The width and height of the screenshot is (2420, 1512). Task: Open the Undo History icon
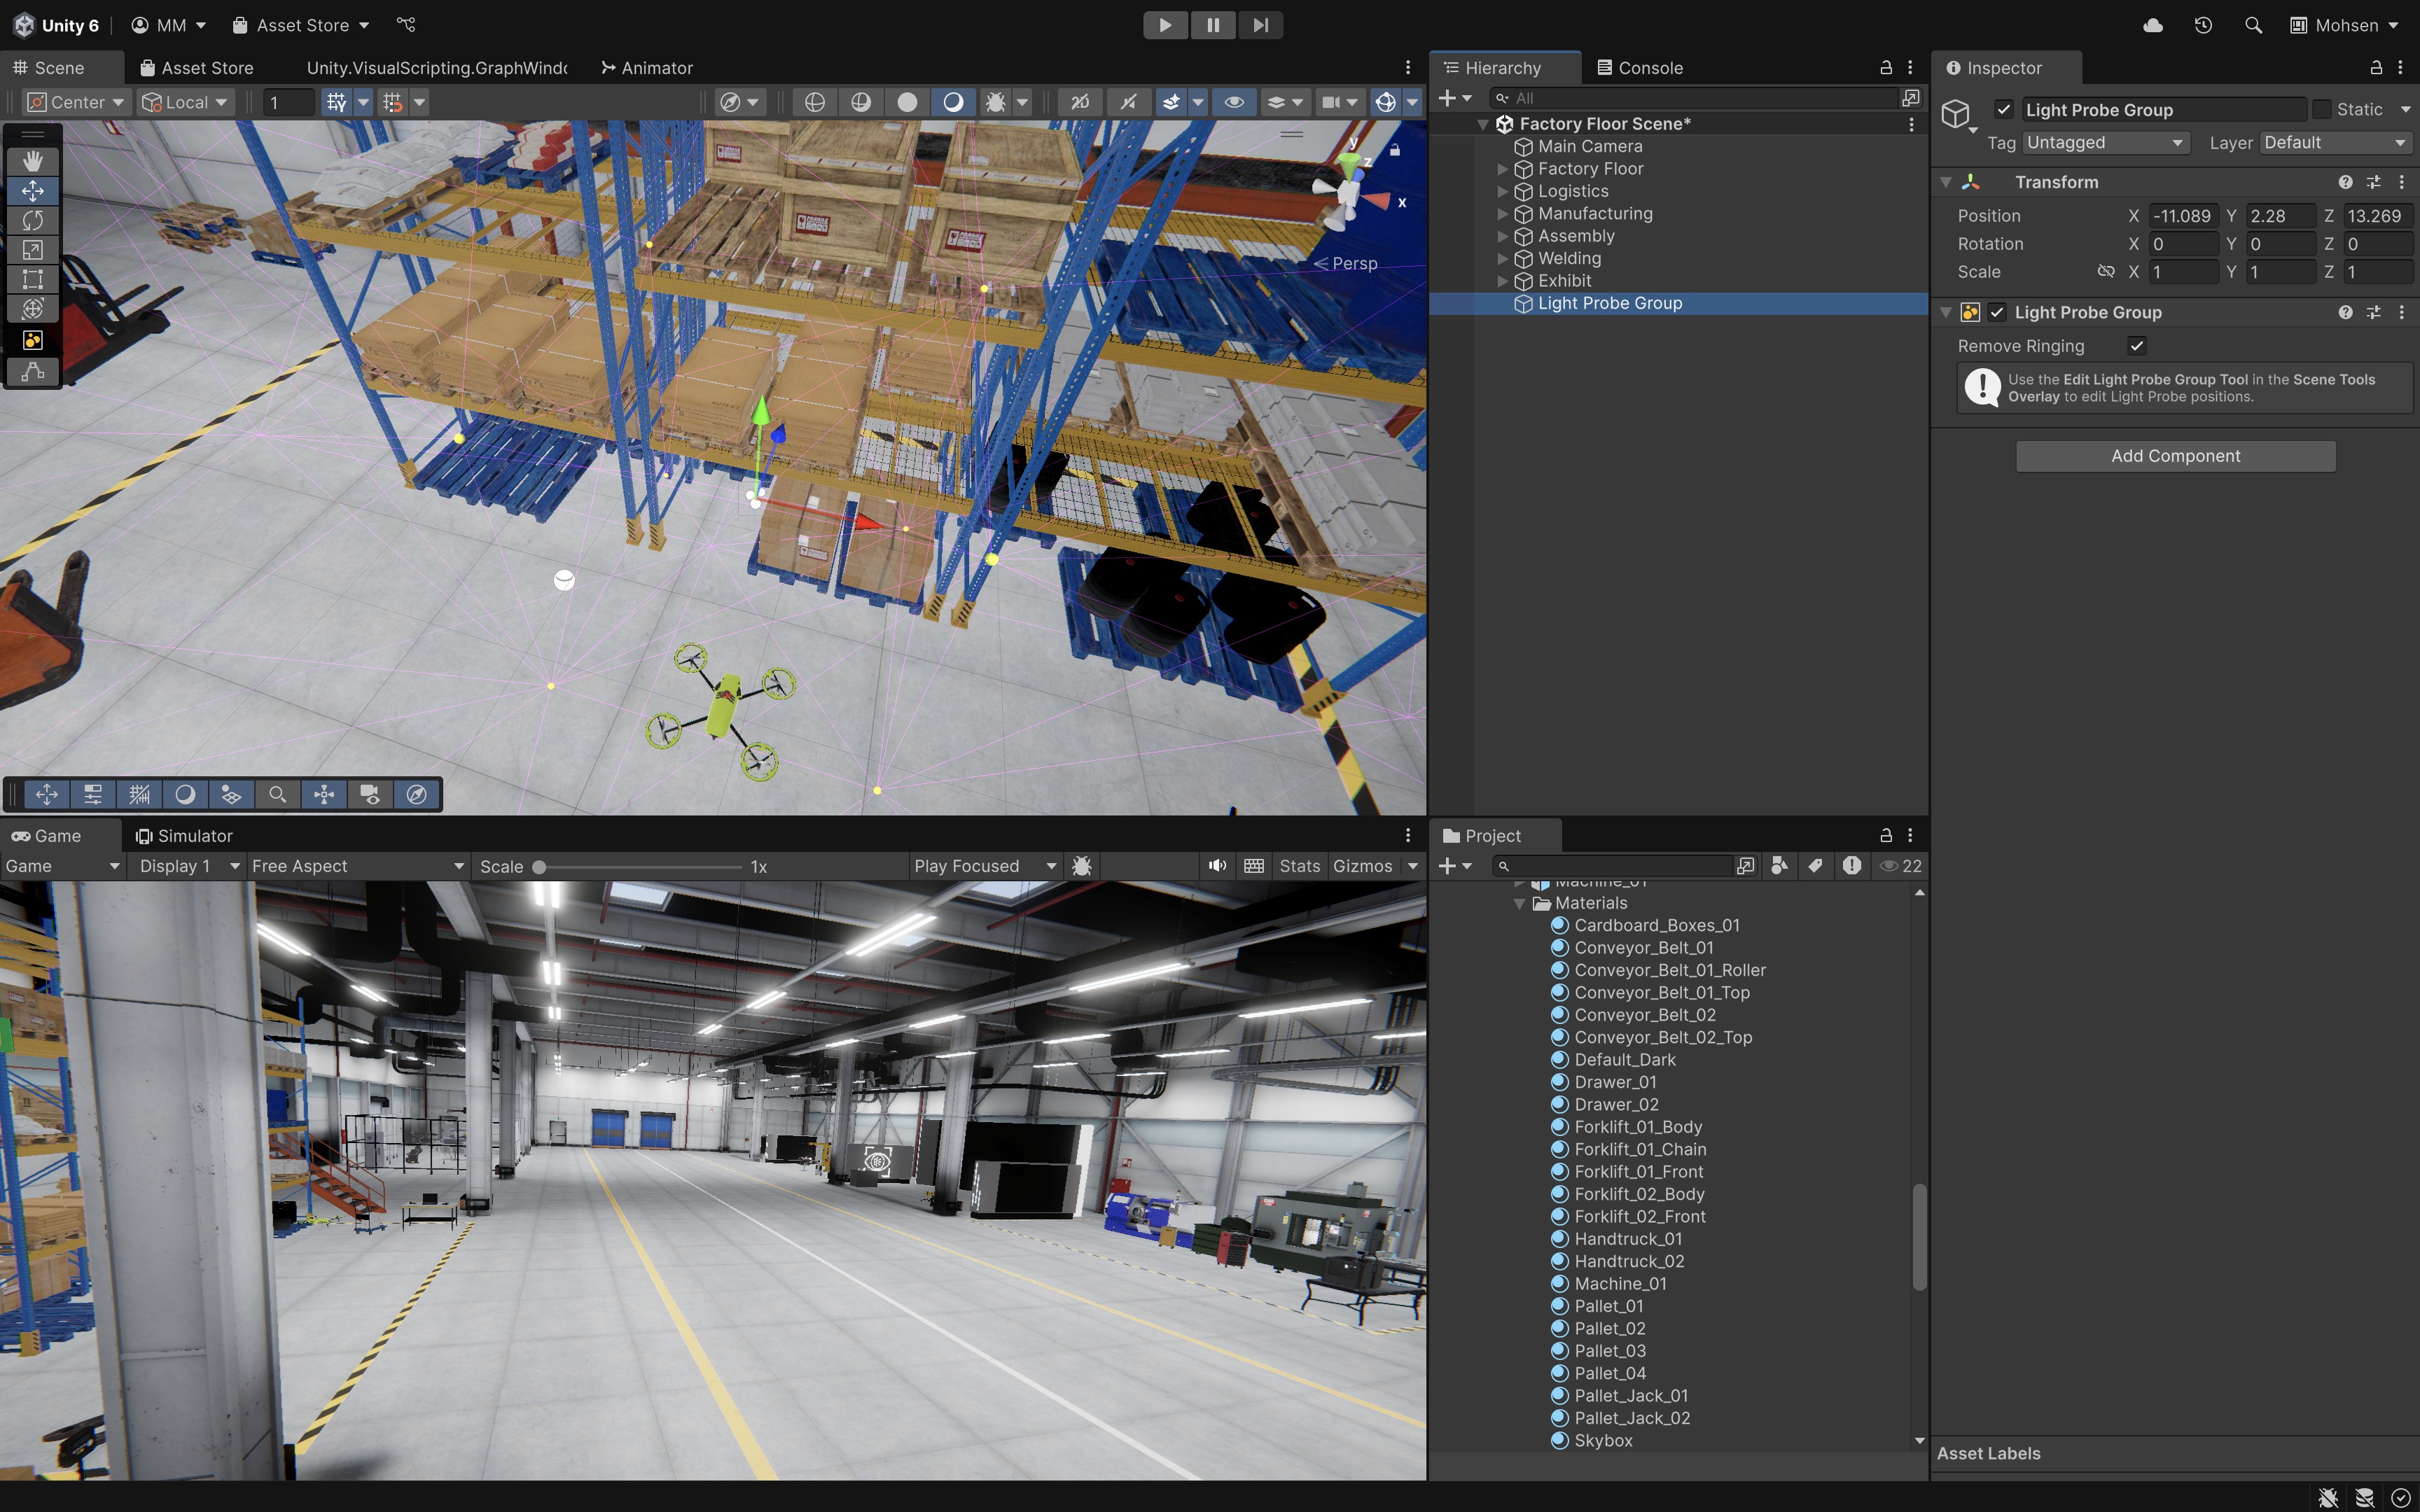click(2202, 25)
